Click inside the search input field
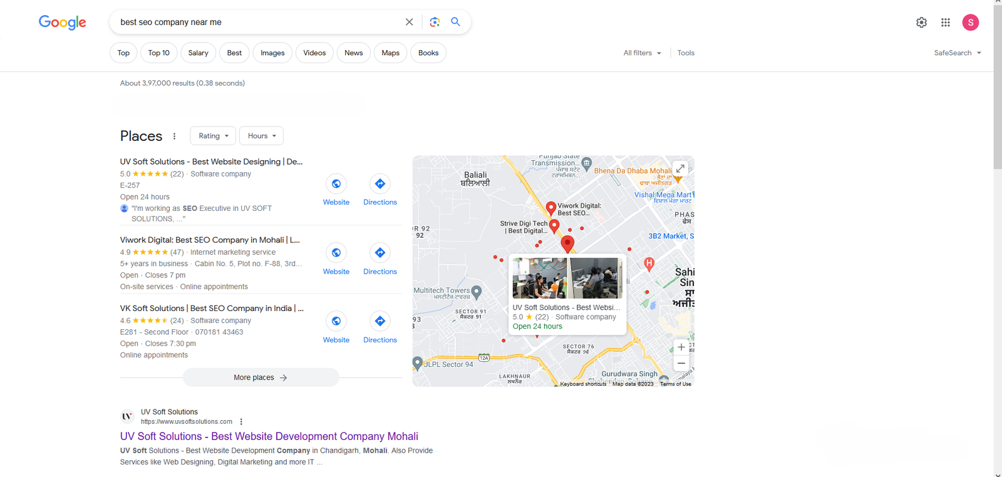The image size is (1002, 477). click(260, 22)
